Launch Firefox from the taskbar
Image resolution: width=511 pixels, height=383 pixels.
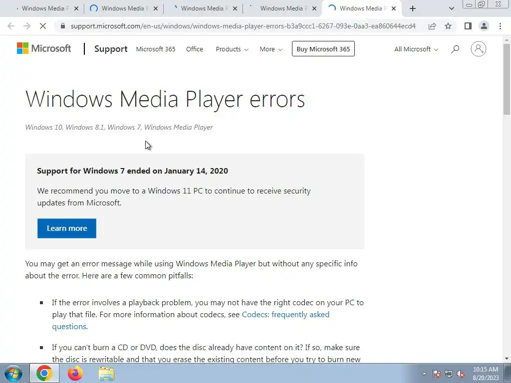tap(75, 373)
